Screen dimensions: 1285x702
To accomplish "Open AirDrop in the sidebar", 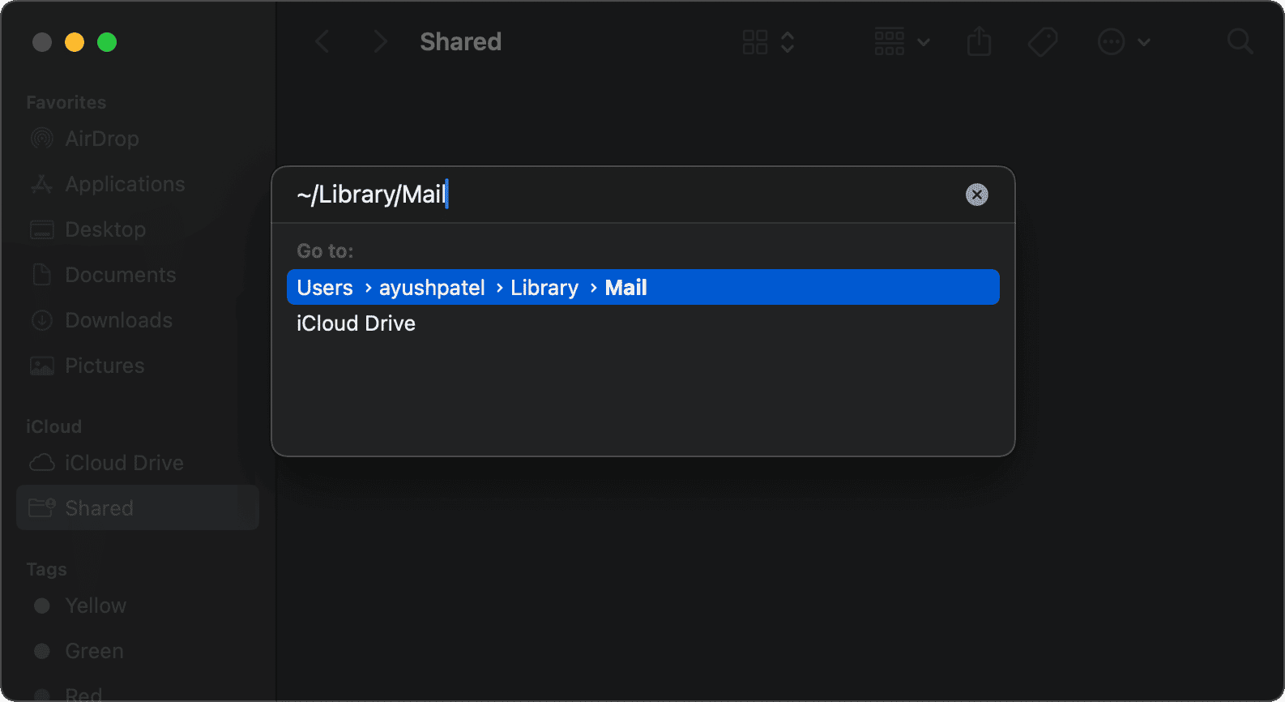I will (x=102, y=139).
